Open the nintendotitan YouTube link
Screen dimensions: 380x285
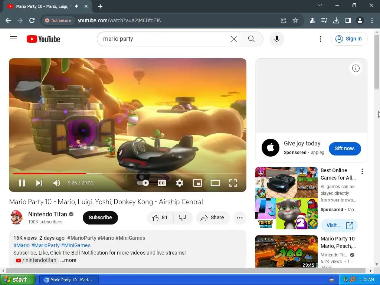pos(36,260)
